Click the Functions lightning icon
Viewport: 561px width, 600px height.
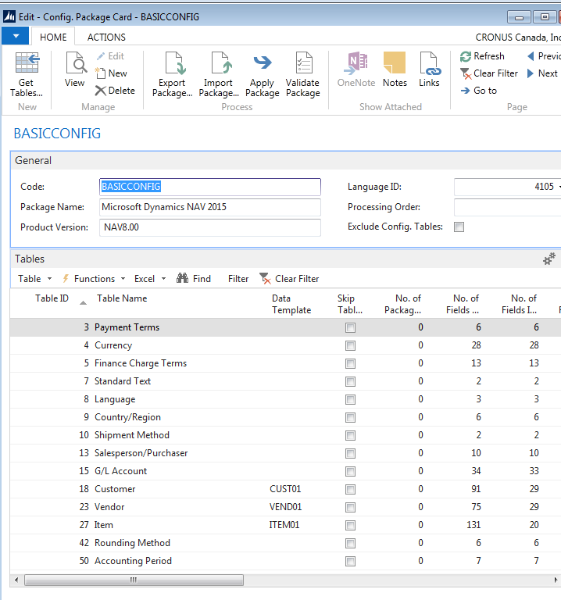[x=66, y=279]
